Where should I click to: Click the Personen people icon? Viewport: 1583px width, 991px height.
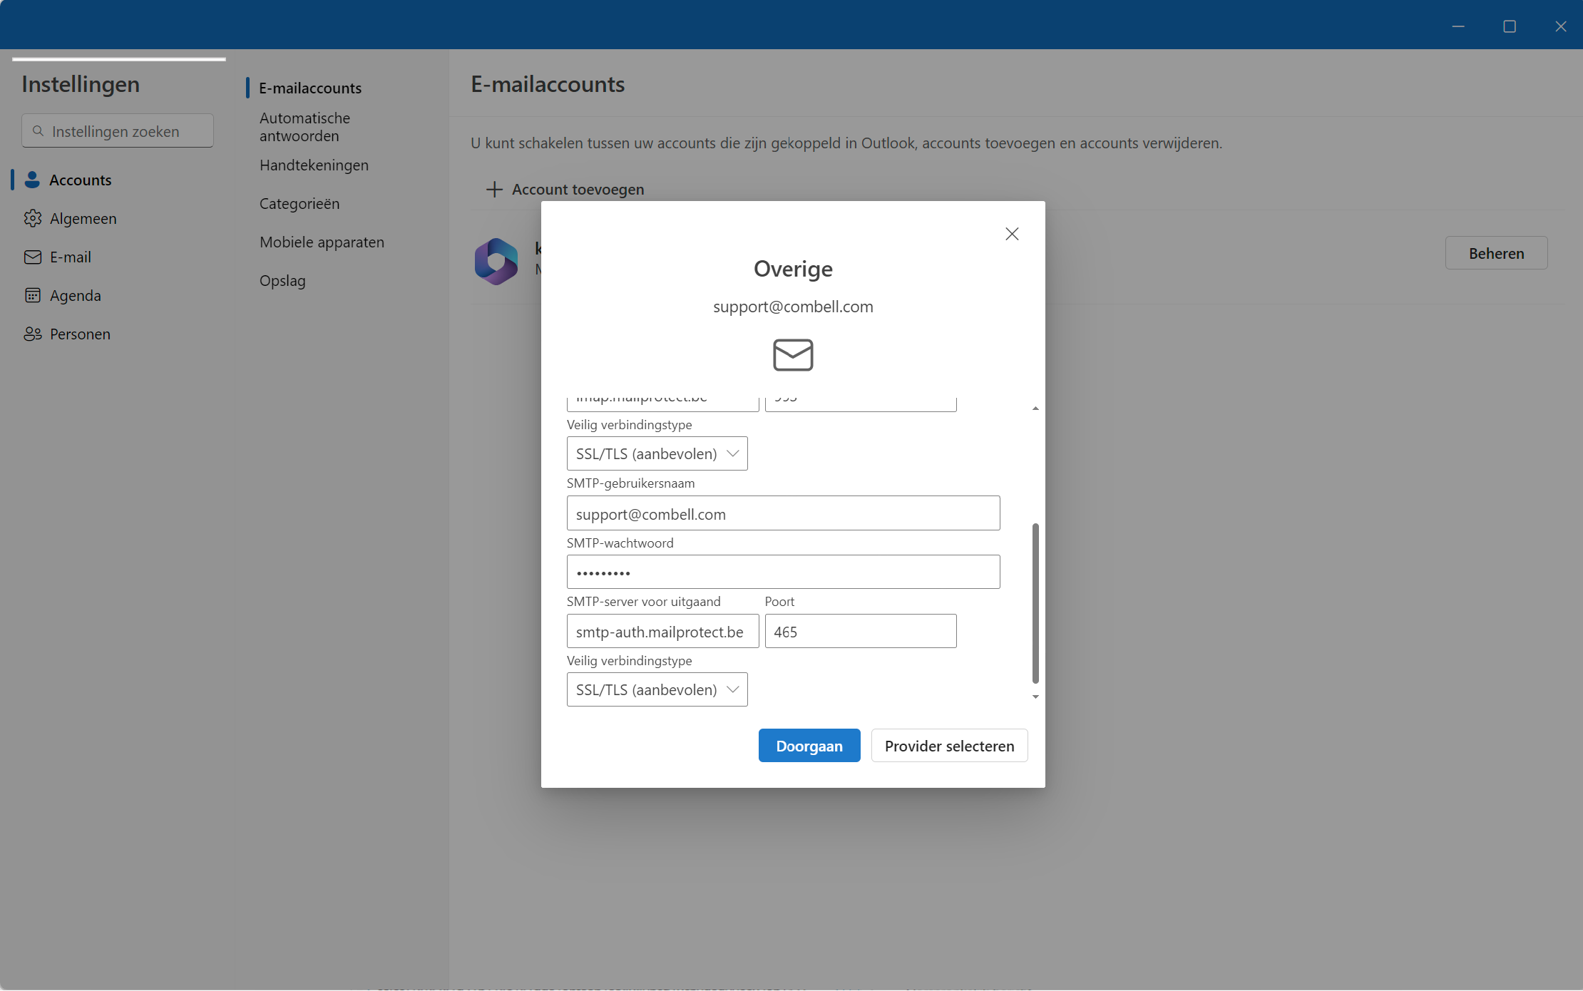point(33,334)
